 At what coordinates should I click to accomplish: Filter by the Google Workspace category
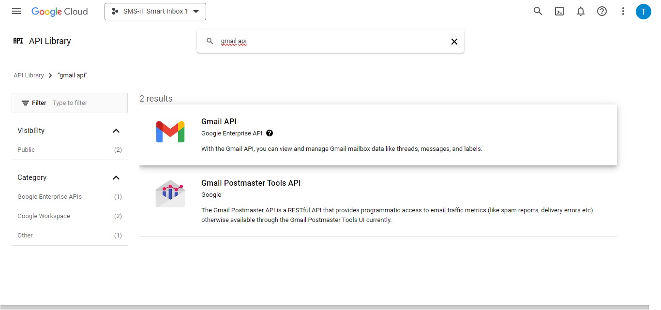(x=44, y=216)
